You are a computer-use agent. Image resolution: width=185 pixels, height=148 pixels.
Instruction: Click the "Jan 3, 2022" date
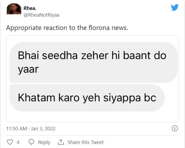43,129
